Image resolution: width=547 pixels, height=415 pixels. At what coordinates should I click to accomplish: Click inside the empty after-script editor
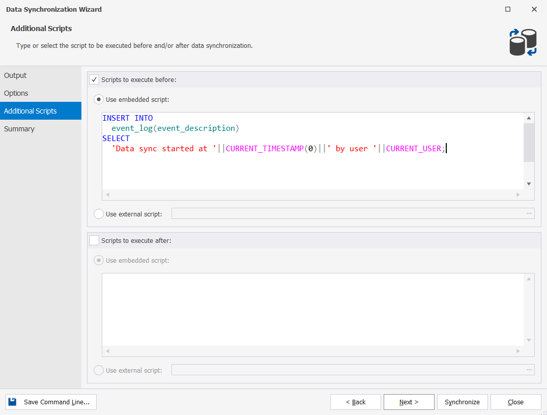(x=313, y=310)
